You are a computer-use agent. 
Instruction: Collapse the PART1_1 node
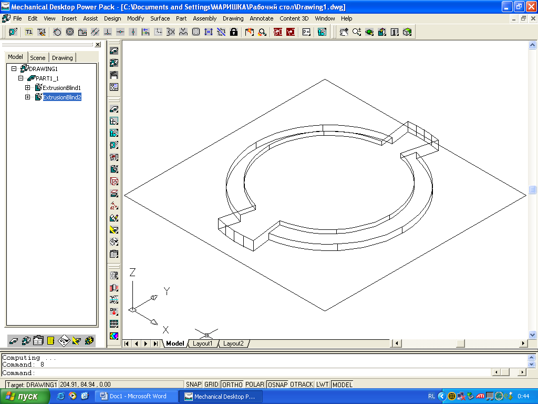[x=20, y=78]
